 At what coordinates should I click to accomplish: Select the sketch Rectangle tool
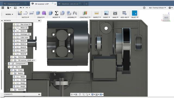[32, 13]
